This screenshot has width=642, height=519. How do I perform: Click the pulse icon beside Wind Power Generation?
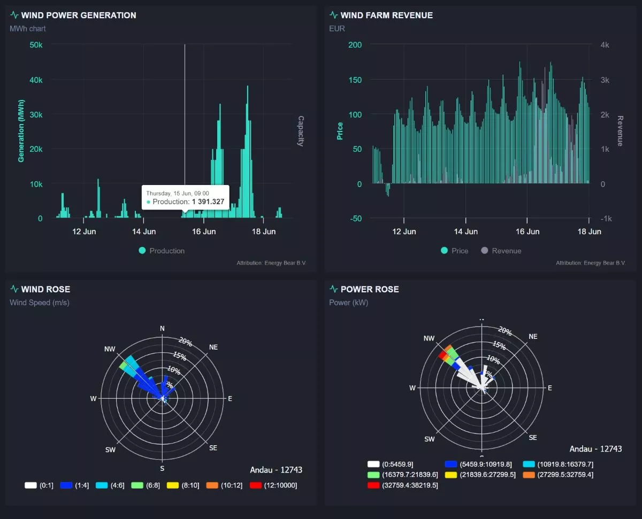(x=14, y=15)
